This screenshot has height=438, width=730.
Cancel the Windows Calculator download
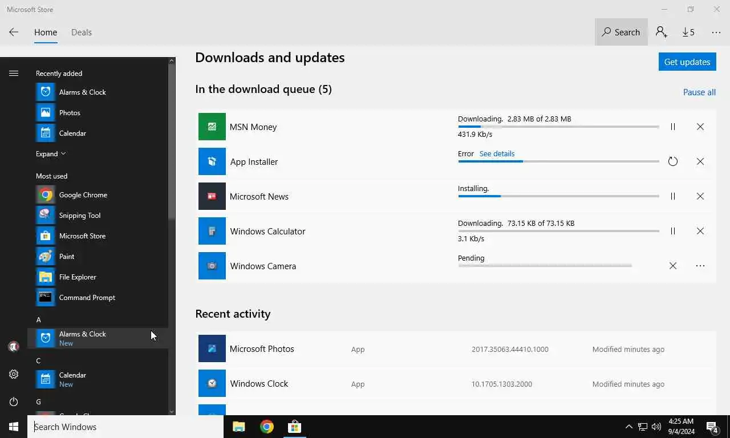(x=700, y=231)
